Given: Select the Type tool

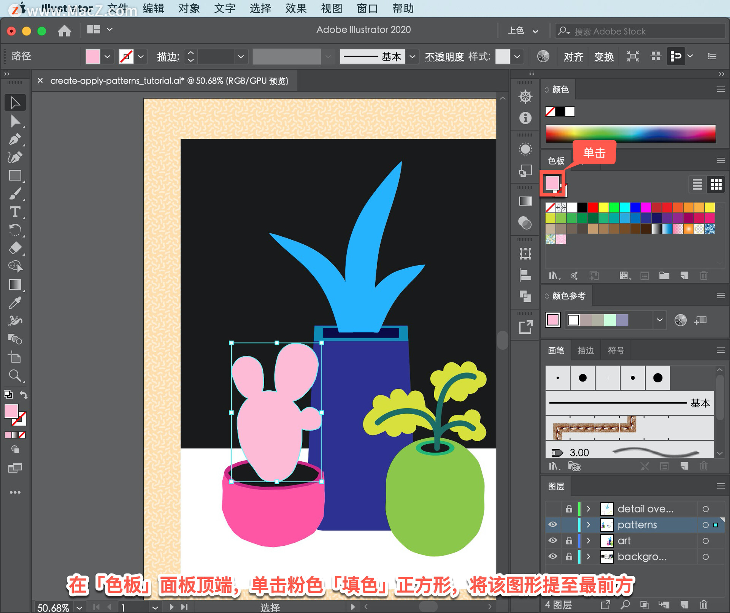Looking at the screenshot, I should pos(15,212).
